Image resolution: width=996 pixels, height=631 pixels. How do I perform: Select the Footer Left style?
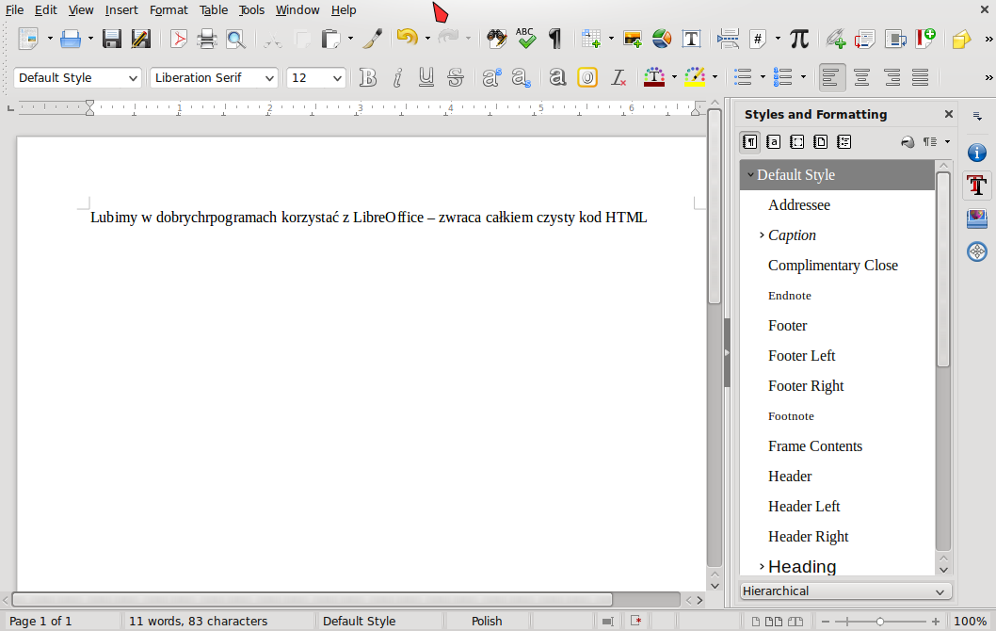(x=802, y=356)
